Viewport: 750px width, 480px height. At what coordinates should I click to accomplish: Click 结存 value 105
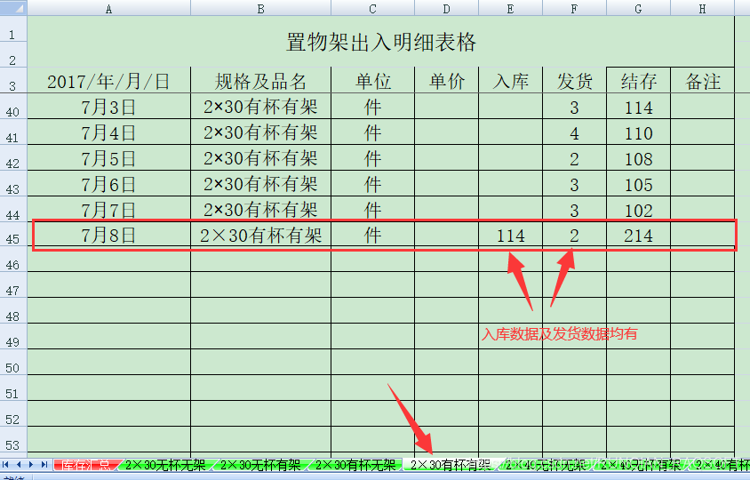point(639,184)
